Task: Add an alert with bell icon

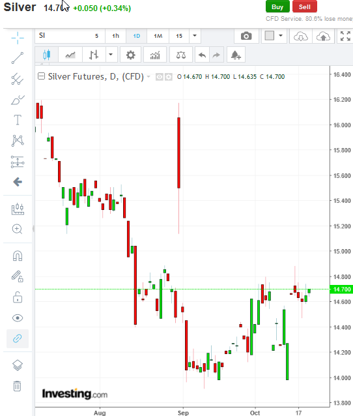Action: [236, 55]
